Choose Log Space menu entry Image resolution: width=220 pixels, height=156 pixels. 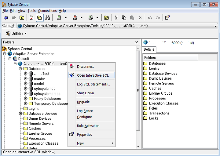[91, 111]
